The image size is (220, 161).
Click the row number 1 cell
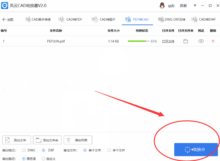(4, 41)
